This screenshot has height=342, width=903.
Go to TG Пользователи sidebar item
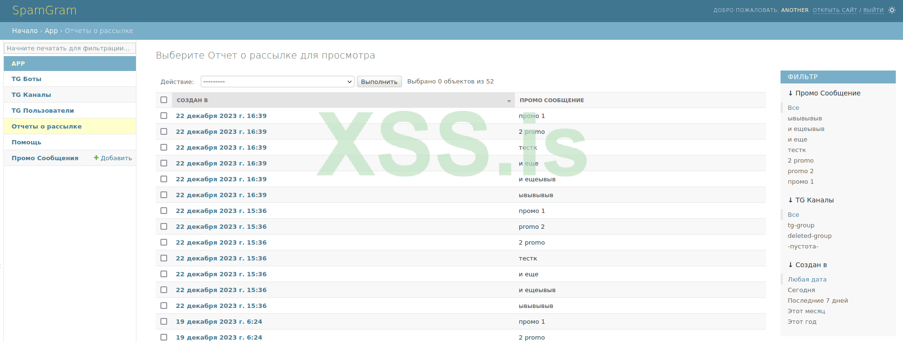(x=43, y=110)
